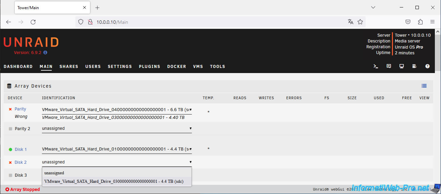Open the Disk 1 identification dropdown
Screen dimensions: 441x194
(x=117, y=149)
